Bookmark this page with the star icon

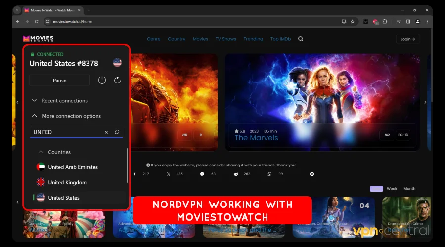coord(353,22)
